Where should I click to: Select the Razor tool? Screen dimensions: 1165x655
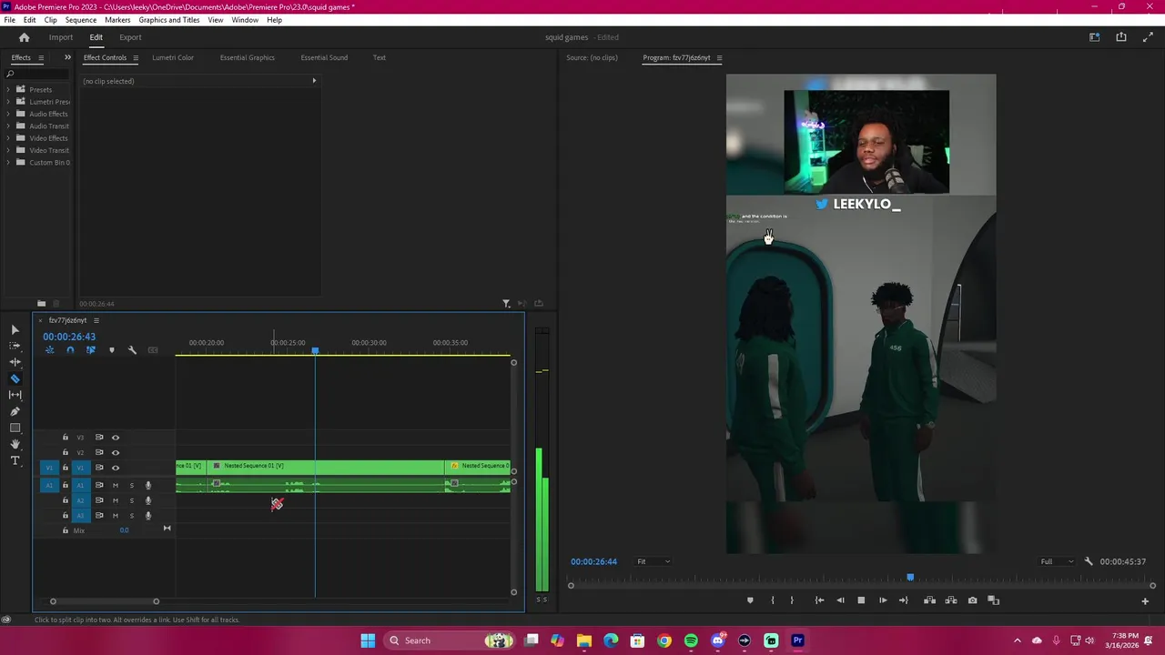pyautogui.click(x=15, y=378)
